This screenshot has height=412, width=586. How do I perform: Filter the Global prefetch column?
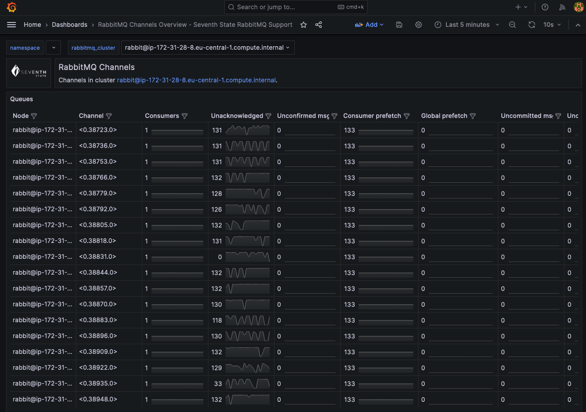tap(473, 116)
